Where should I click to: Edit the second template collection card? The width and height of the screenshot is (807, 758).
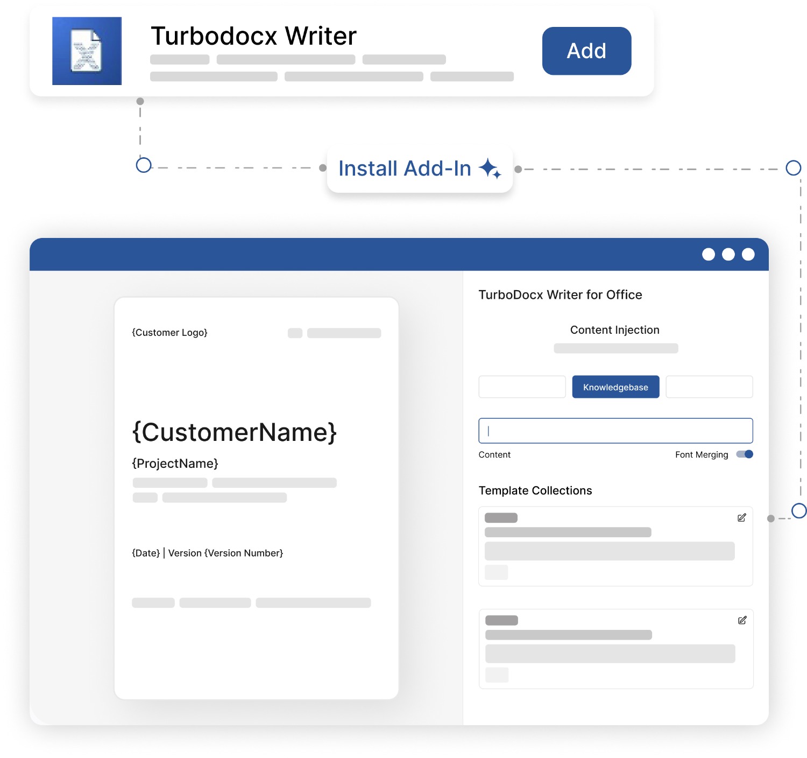(742, 620)
